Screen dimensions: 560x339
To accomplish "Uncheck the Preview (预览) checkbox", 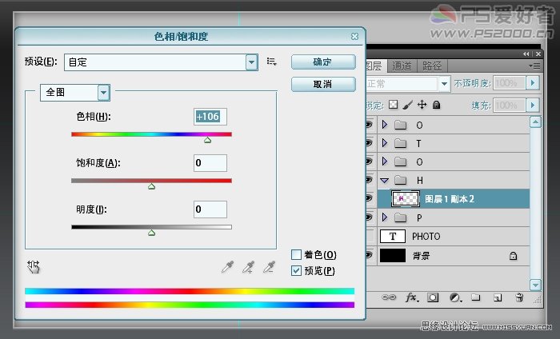I will point(296,271).
